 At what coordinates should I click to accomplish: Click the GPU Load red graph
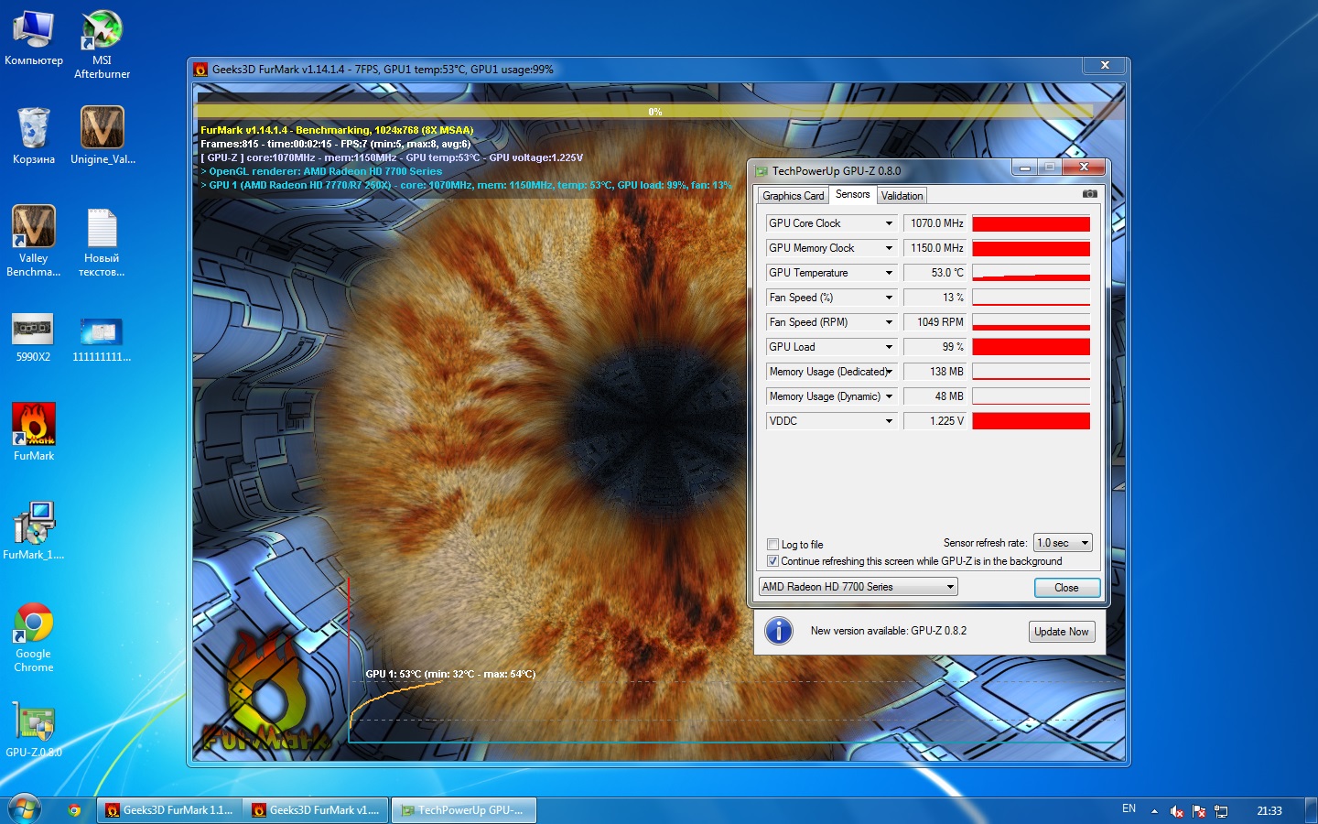(x=1031, y=347)
